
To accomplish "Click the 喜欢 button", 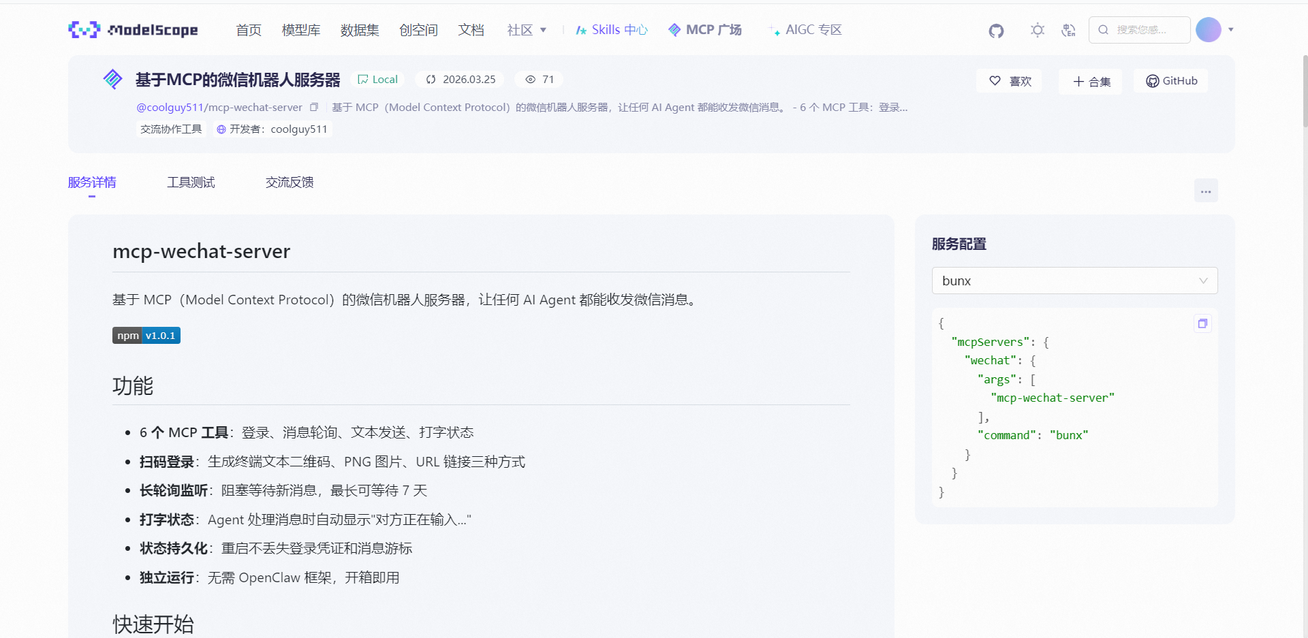I will tap(1009, 81).
